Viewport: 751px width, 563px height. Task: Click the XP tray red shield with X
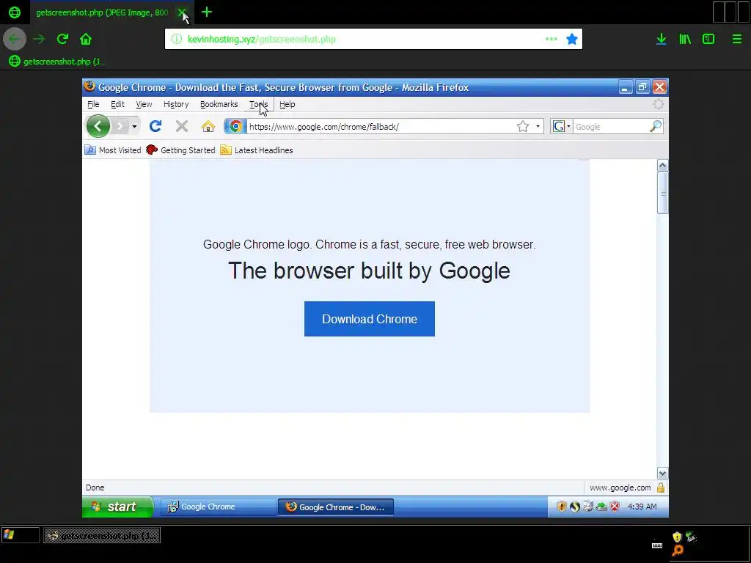[615, 507]
